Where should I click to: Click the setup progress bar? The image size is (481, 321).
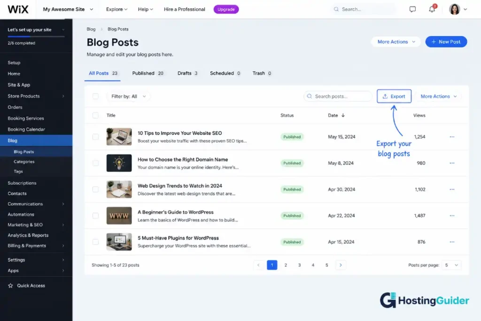point(36,37)
